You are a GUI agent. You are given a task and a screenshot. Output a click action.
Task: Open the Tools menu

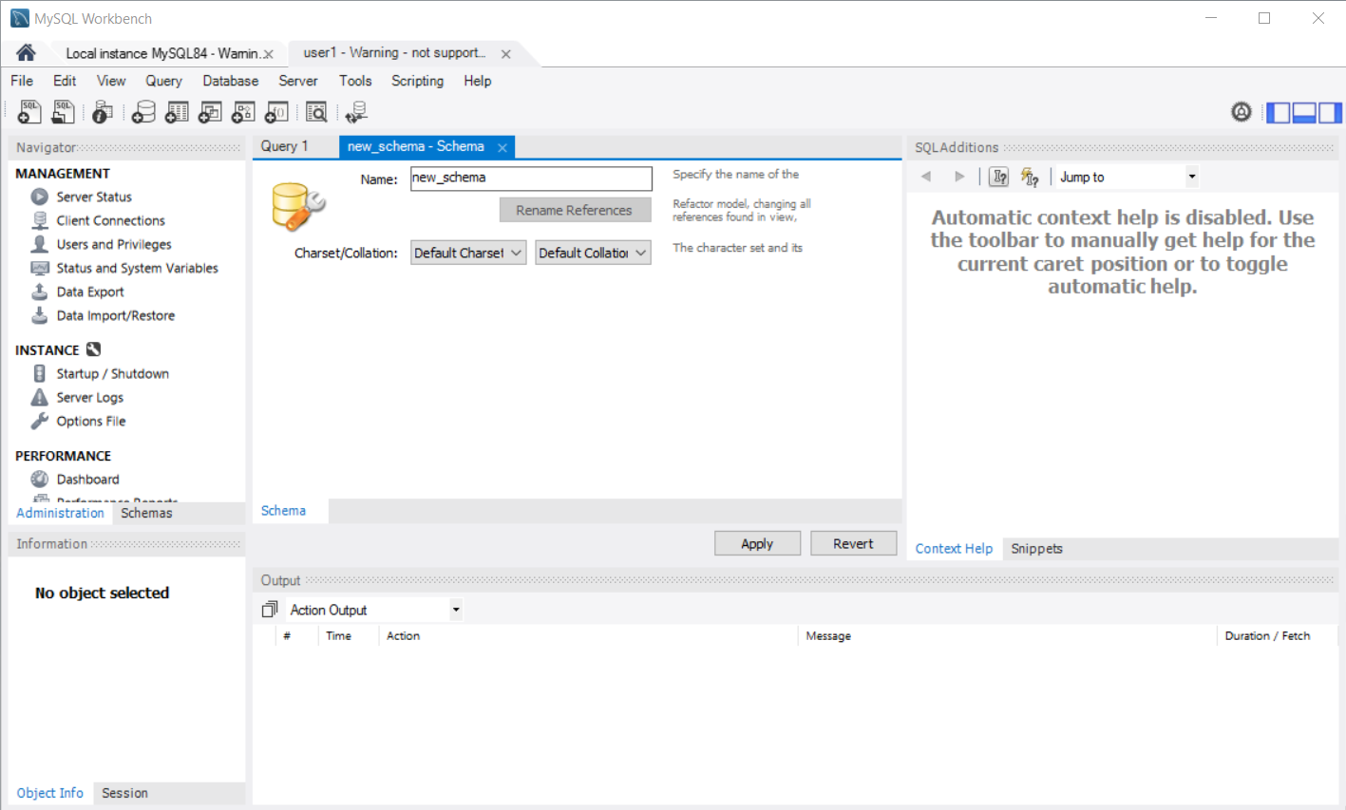(x=355, y=81)
